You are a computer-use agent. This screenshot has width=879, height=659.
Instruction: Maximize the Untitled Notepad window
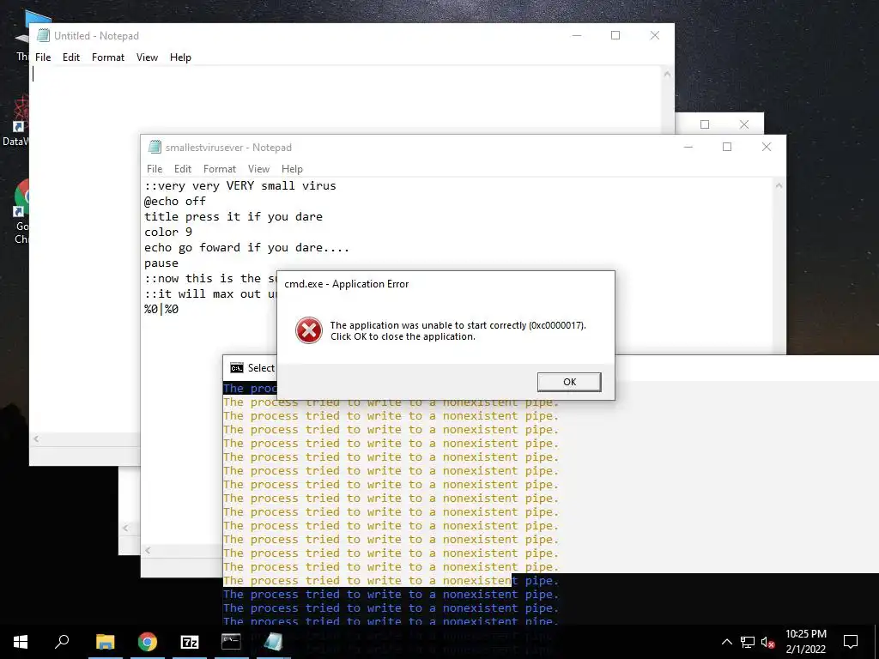pos(615,35)
